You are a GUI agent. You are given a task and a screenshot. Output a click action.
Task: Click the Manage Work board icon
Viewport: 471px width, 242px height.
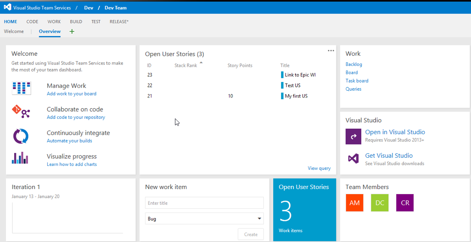tap(21, 89)
